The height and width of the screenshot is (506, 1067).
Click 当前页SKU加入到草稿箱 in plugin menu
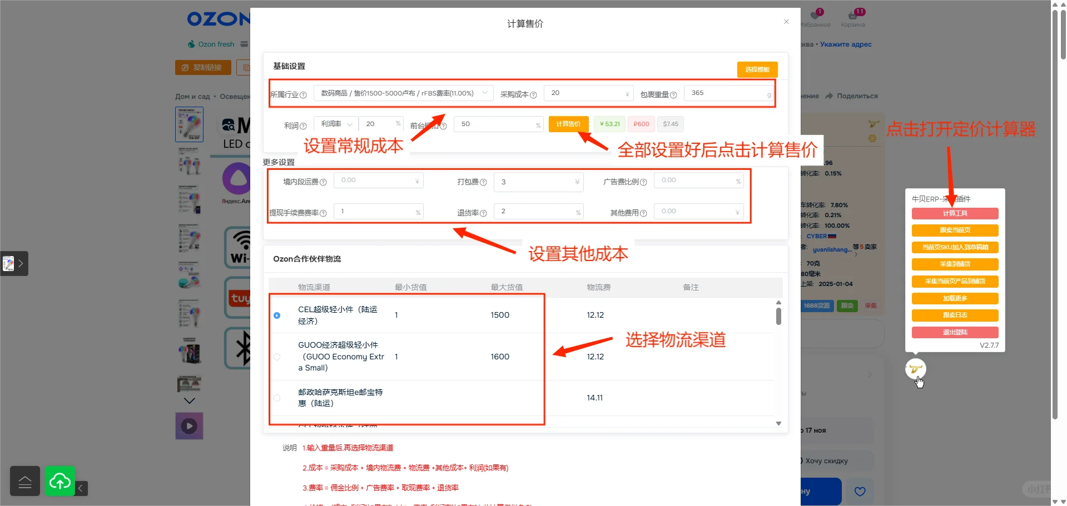click(955, 247)
